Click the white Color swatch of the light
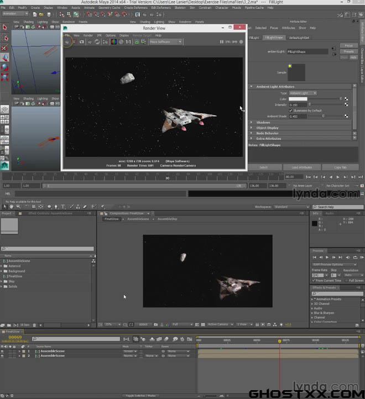The width and height of the screenshot is (365, 399). 298,99
